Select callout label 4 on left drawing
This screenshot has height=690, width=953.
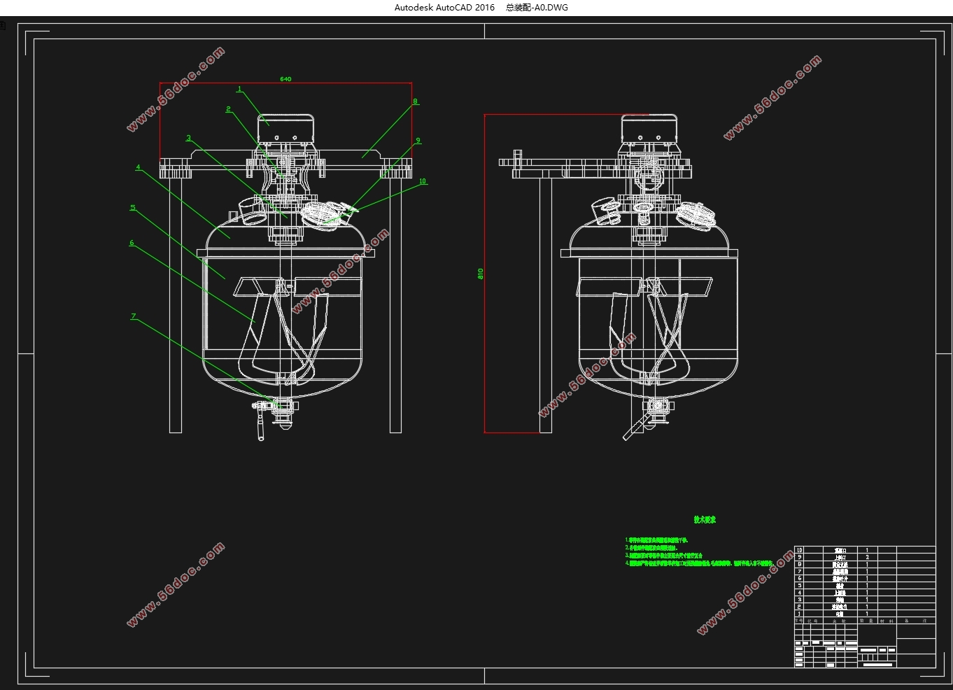click(x=139, y=167)
